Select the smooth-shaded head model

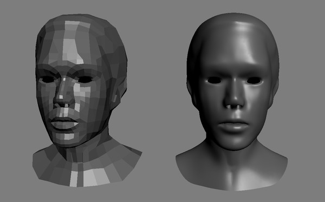pos(232,101)
